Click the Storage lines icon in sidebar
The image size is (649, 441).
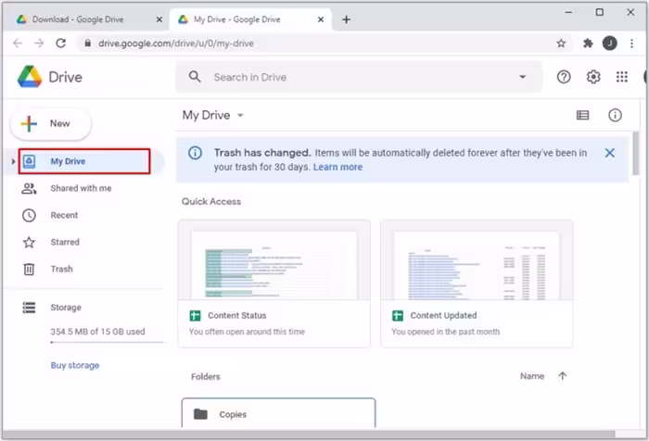tap(29, 308)
